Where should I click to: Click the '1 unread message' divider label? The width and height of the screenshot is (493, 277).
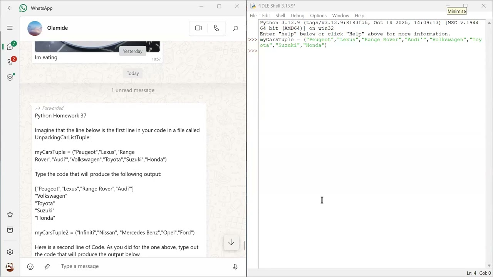point(133,90)
